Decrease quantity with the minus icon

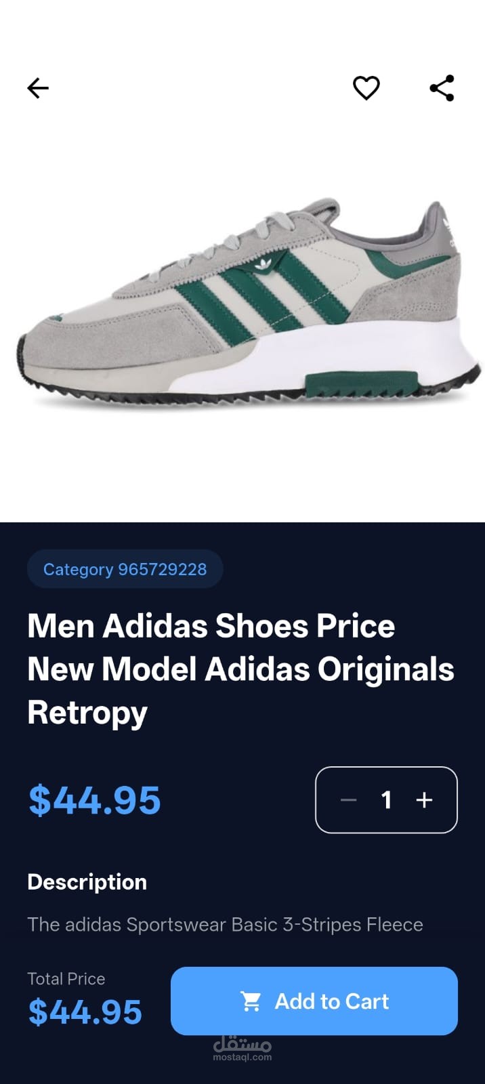point(348,800)
